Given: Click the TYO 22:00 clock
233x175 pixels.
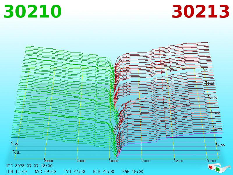Looking at the screenshot, I should (75, 171).
